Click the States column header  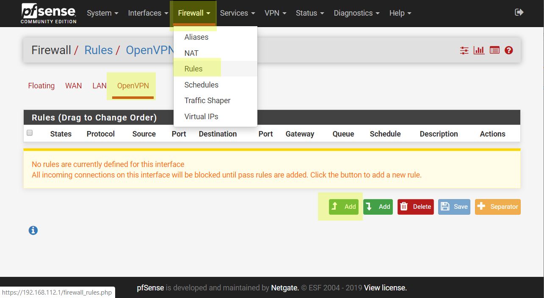pos(61,134)
